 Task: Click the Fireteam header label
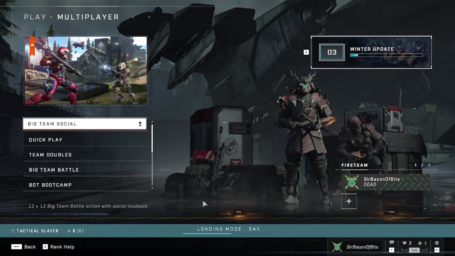(354, 165)
